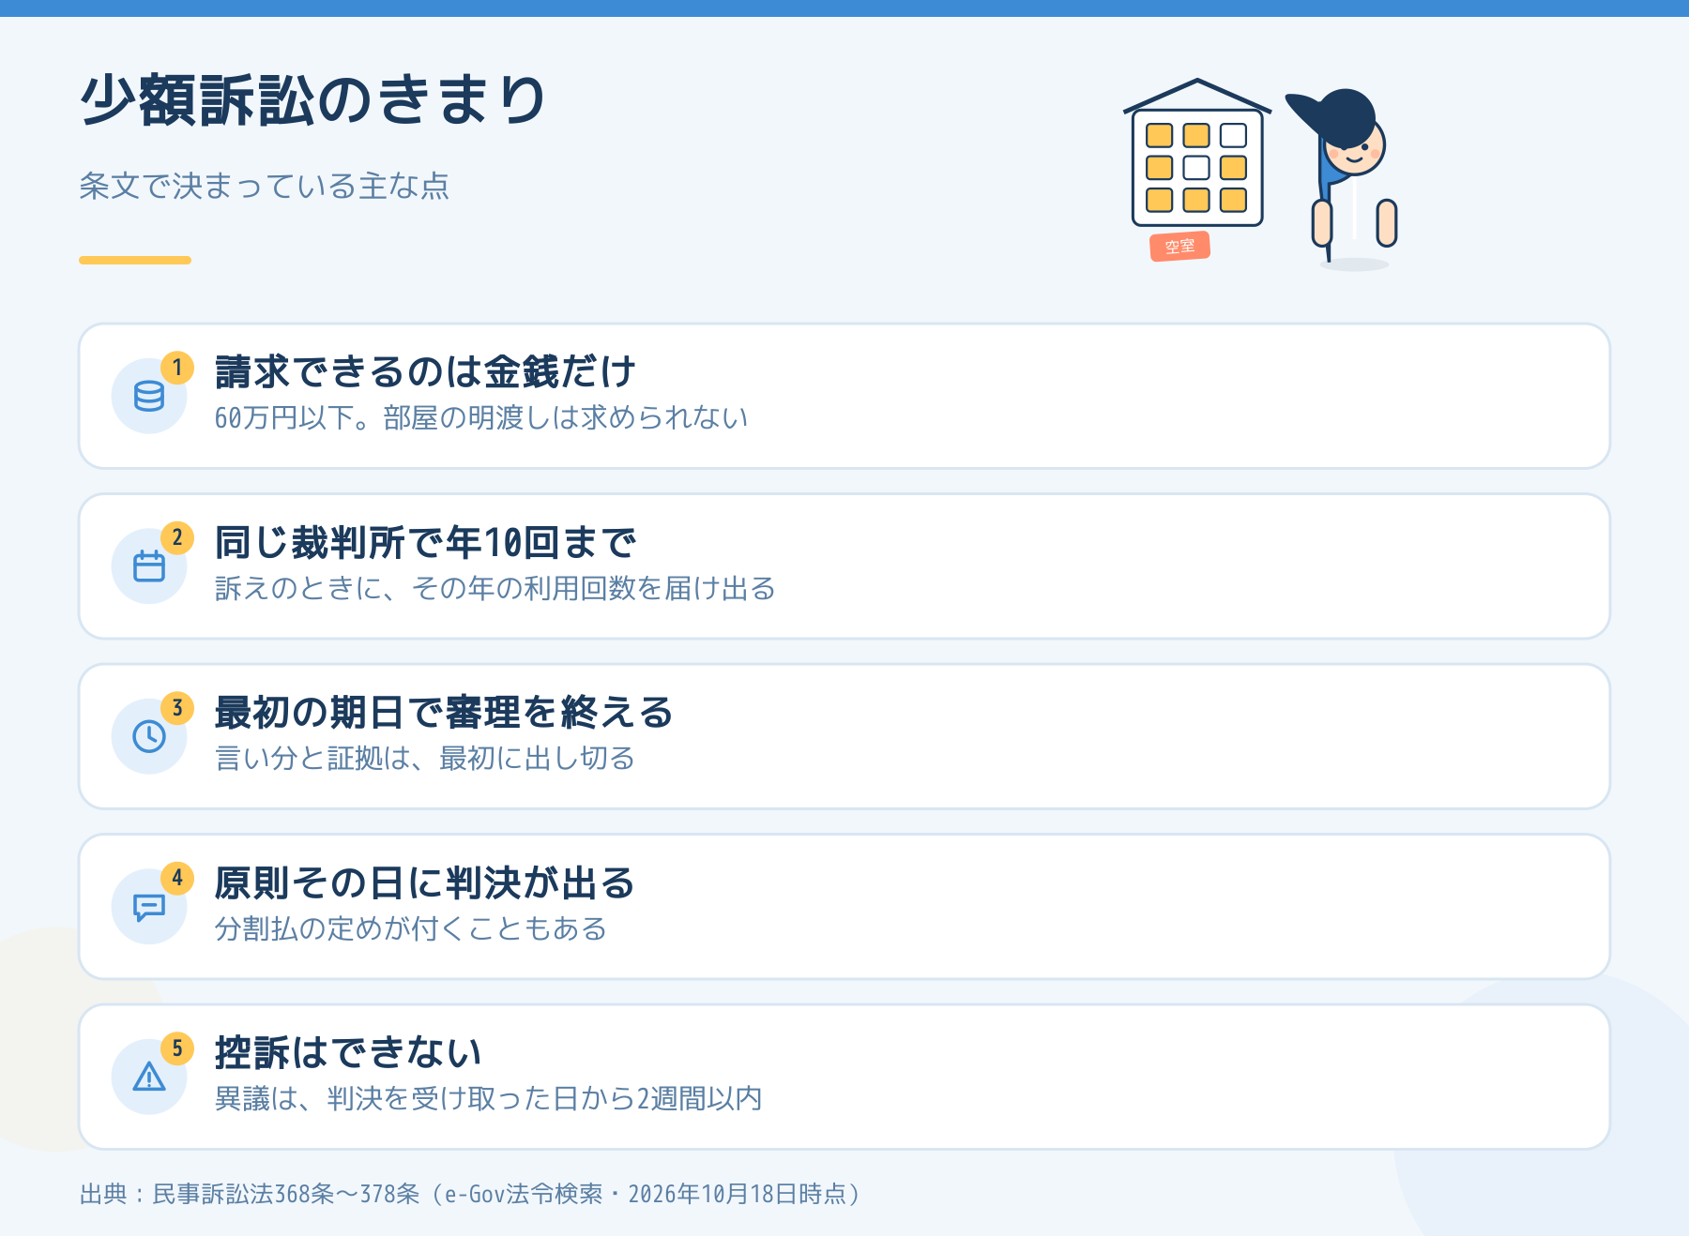Click the text 訴えのときに、その年の利用回数を届け出る

[495, 588]
